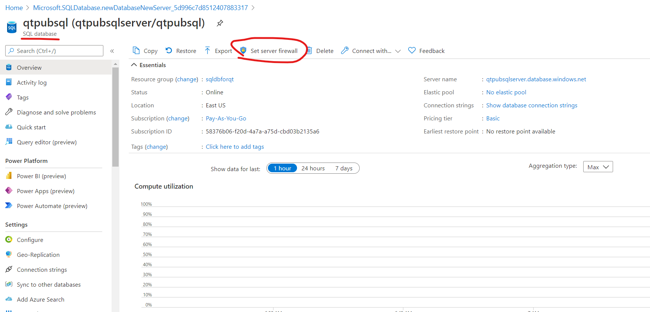This screenshot has width=650, height=312.
Task: Open the Configure settings icon
Action: [9, 239]
